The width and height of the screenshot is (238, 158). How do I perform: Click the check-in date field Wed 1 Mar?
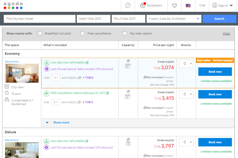pos(93,19)
